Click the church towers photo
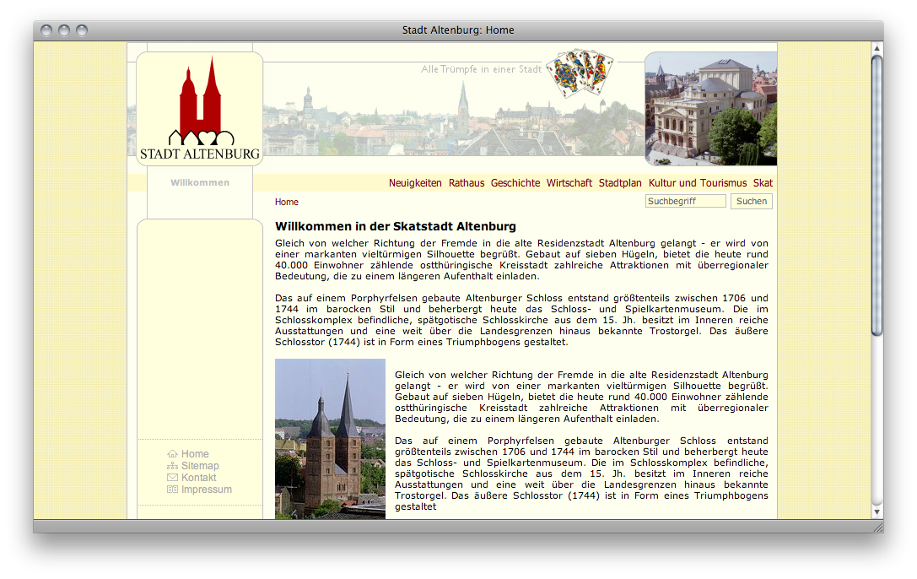The image size is (917, 579). (x=330, y=438)
